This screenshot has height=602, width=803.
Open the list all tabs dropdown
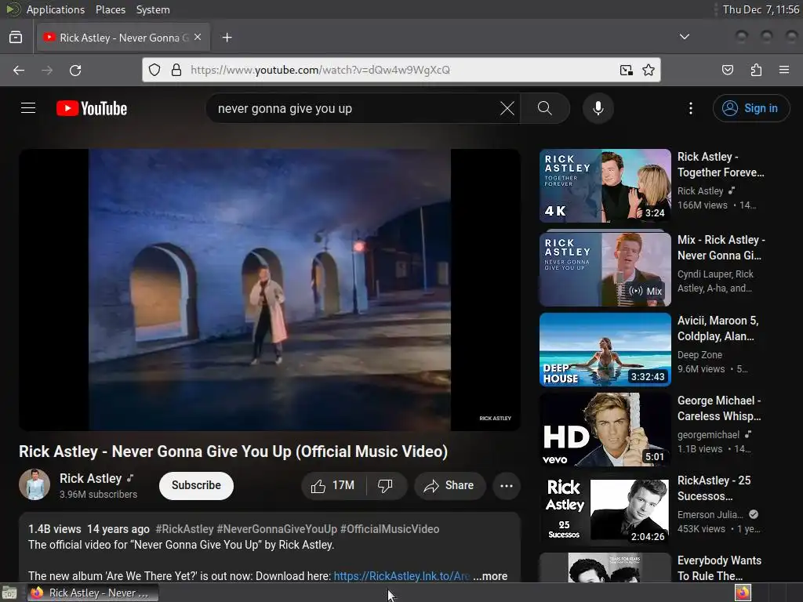click(x=684, y=37)
